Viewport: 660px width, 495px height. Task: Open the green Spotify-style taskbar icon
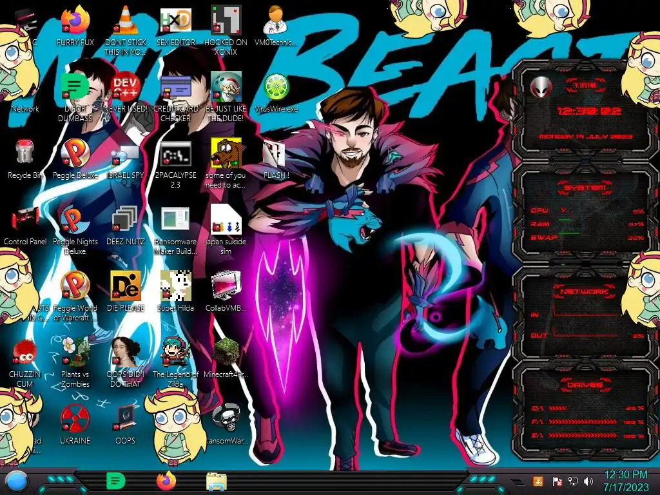[x=115, y=481]
